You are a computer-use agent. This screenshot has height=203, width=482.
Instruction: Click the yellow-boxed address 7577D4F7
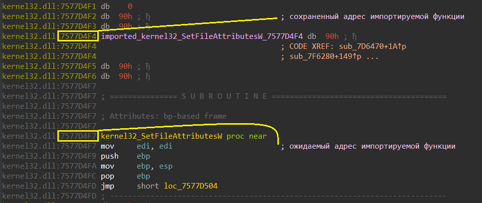click(78, 136)
